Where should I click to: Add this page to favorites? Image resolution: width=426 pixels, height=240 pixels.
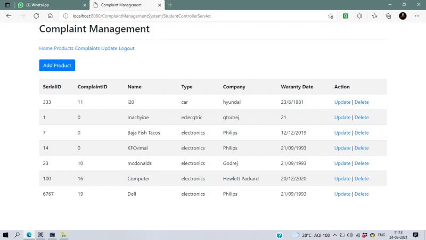tap(330, 16)
